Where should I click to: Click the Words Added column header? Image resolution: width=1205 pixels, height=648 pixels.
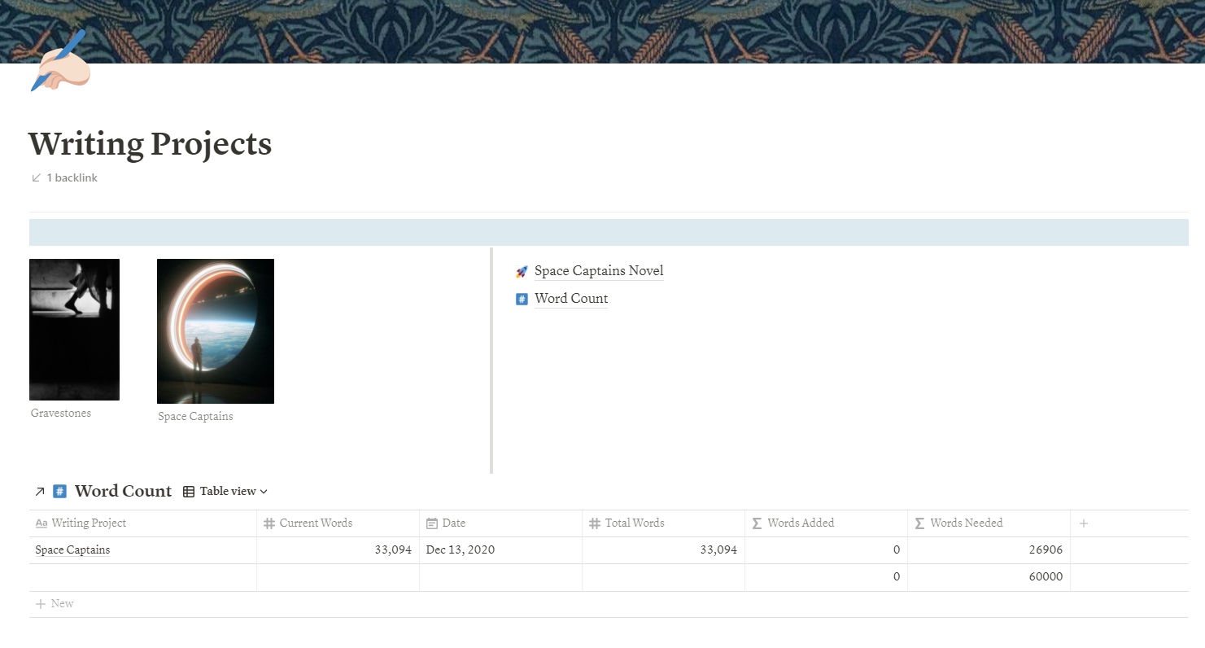tap(827, 523)
